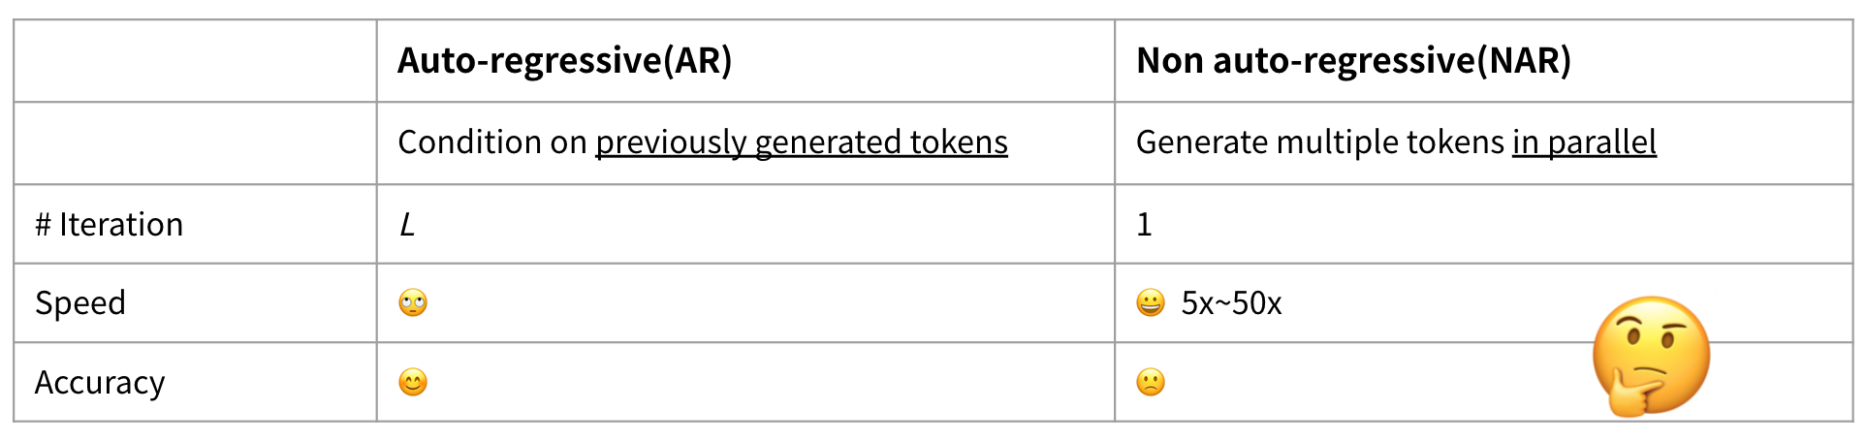Click the "1" iteration value for NAR
Image resolution: width=1867 pixels, height=442 pixels.
pos(1144,225)
